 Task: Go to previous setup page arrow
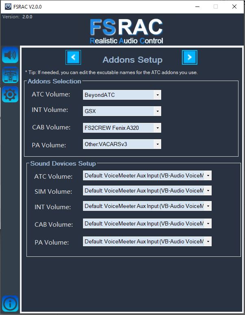pyautogui.click(x=73, y=57)
